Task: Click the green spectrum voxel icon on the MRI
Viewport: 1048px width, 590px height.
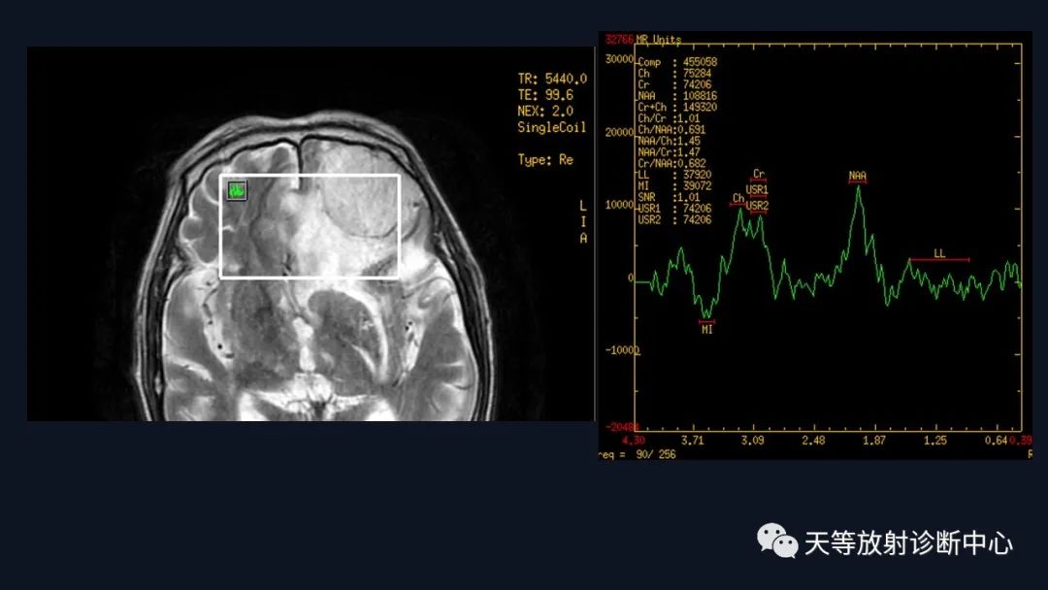Action: coord(237,190)
